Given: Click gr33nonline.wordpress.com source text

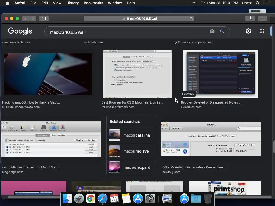Looking at the screenshot, I should pyautogui.click(x=193, y=42).
